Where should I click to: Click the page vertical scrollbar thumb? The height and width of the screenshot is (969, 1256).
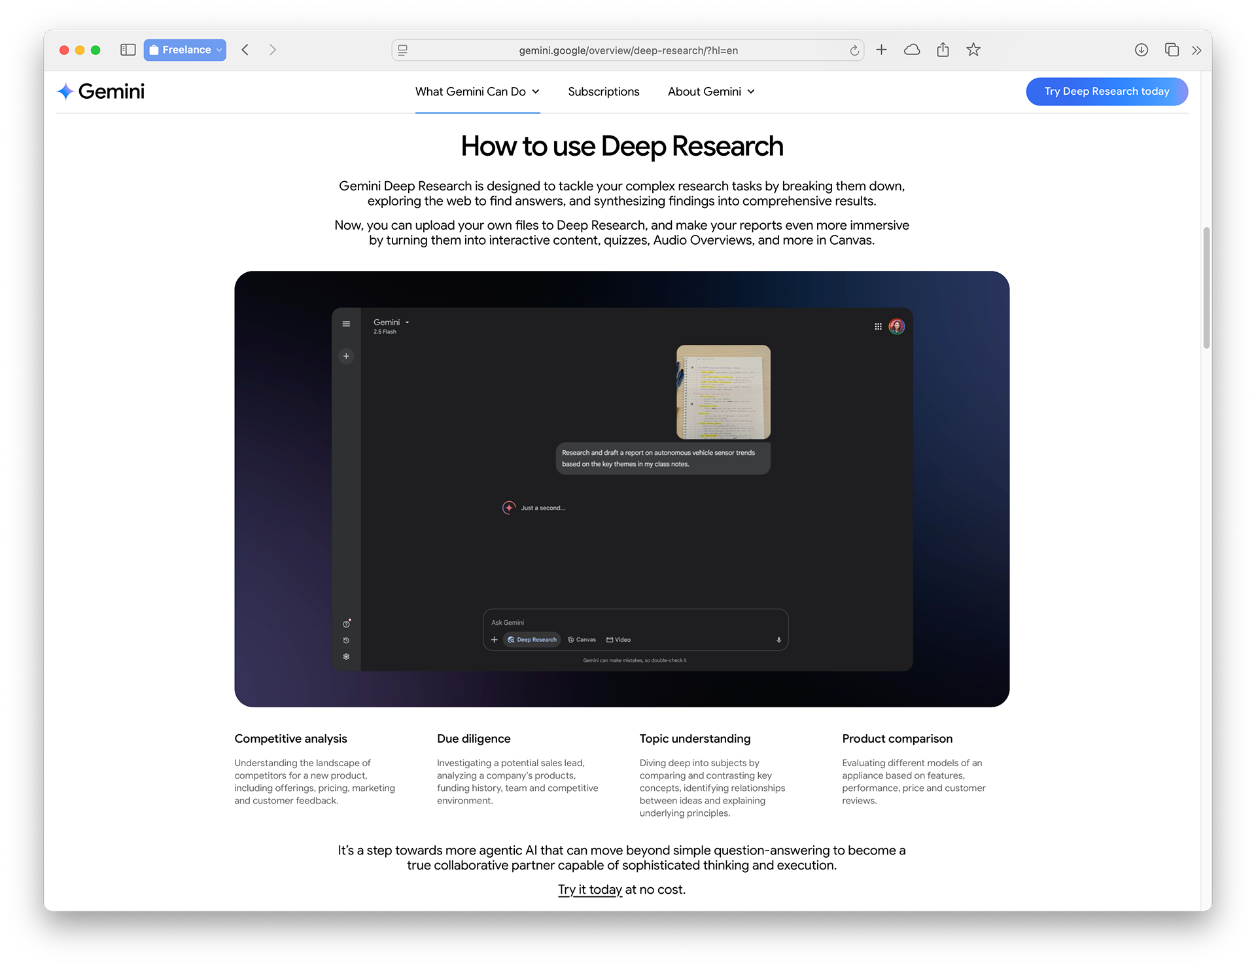pos(1206,288)
